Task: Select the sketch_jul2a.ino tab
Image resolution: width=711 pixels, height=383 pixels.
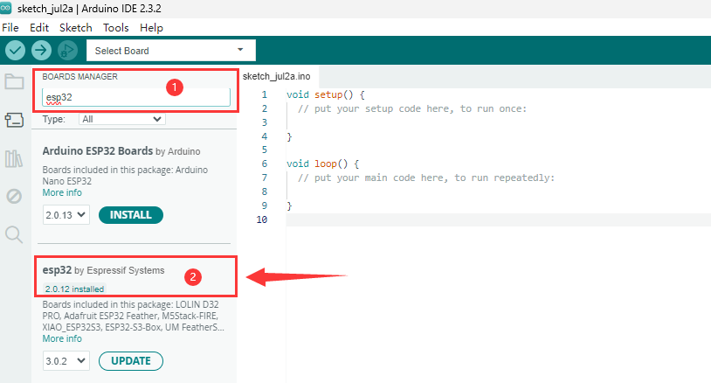Action: pos(277,76)
